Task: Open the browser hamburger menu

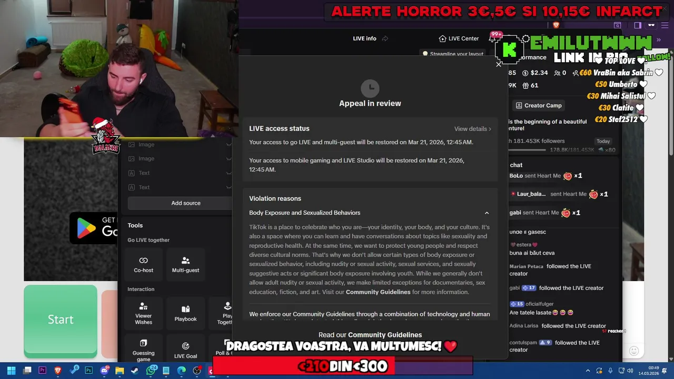Action: click(665, 25)
